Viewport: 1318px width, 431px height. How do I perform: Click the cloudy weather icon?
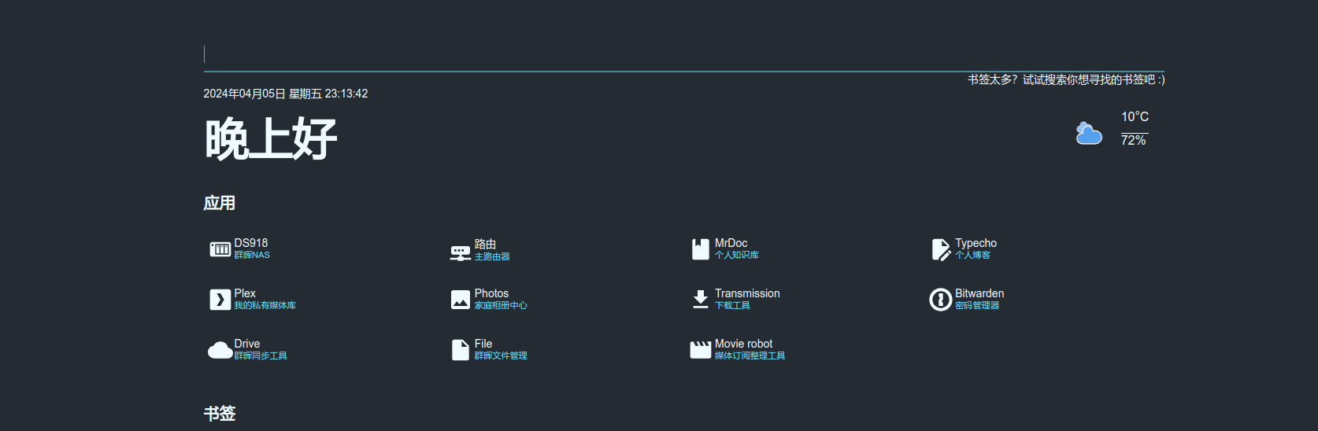click(x=1089, y=133)
